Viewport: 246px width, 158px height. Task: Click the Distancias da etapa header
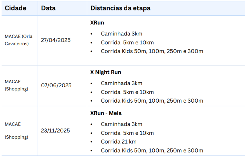[120, 8]
